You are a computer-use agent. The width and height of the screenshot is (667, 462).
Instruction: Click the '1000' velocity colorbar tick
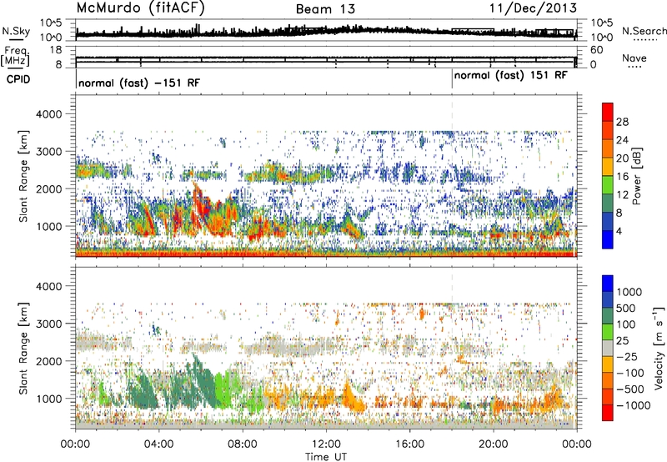coord(629,292)
